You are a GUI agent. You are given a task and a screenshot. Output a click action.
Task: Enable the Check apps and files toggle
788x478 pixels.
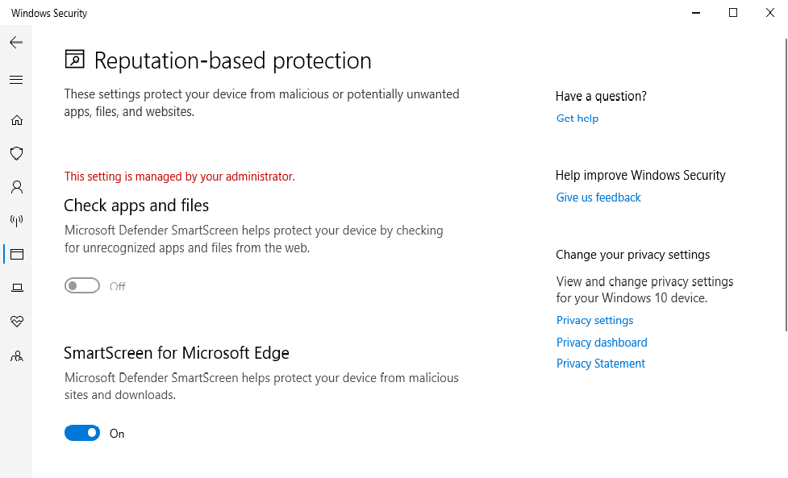tap(81, 285)
